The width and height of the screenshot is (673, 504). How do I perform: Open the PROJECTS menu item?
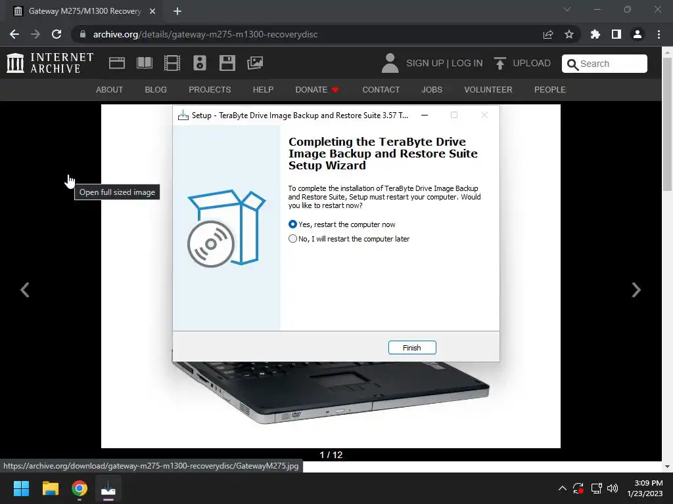click(210, 89)
